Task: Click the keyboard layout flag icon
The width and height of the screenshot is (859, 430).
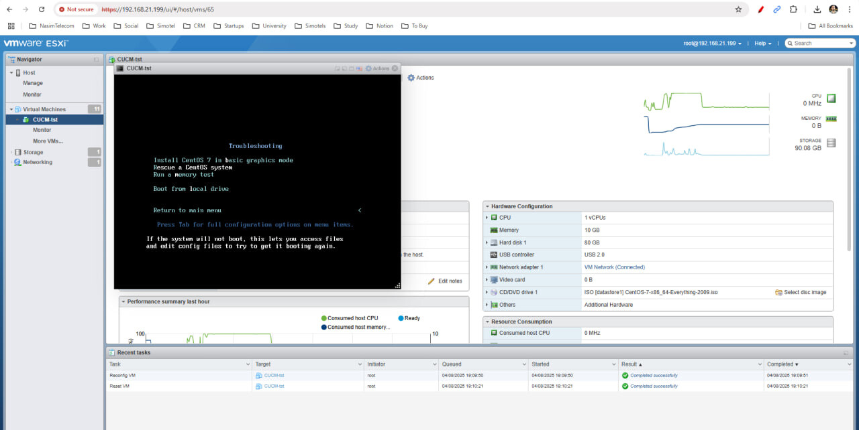Action: coord(359,68)
